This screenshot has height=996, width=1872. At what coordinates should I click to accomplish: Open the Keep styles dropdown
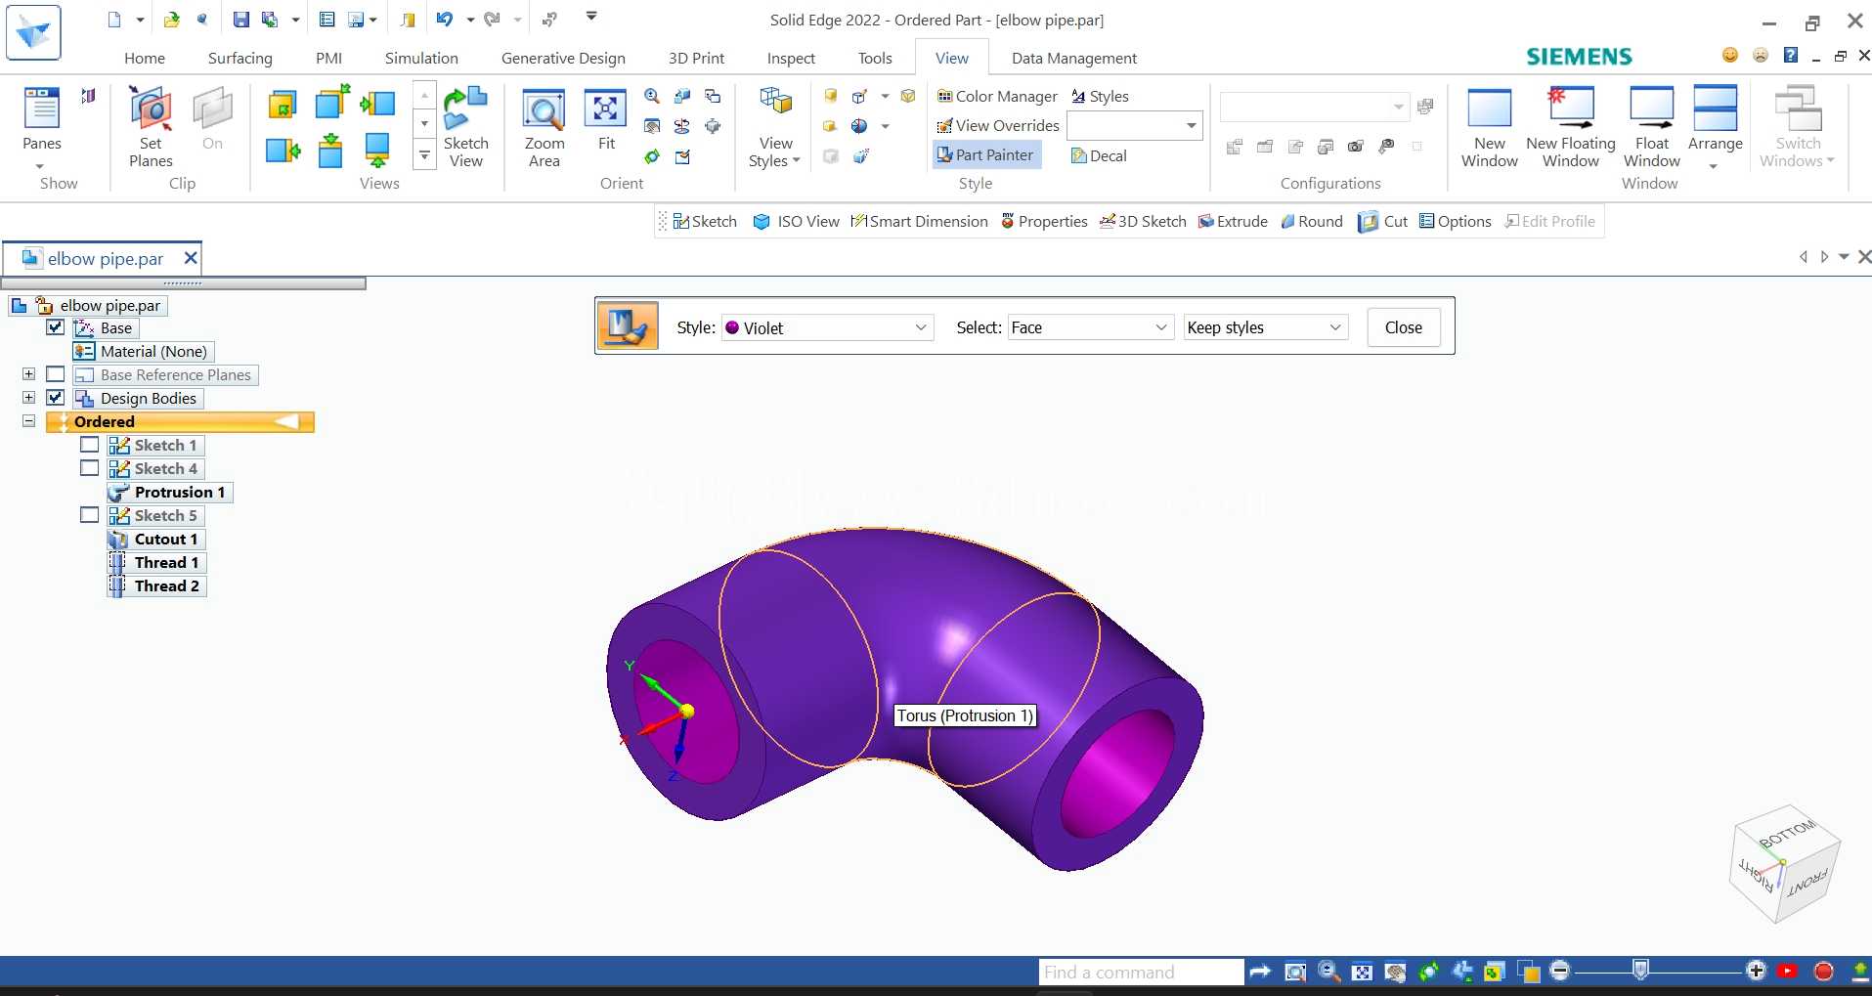coord(1266,327)
